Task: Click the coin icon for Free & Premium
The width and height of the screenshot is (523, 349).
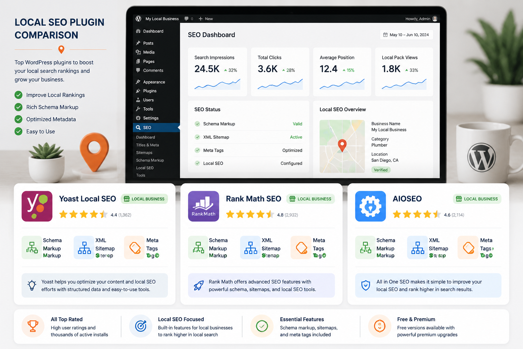Action: click(380, 326)
